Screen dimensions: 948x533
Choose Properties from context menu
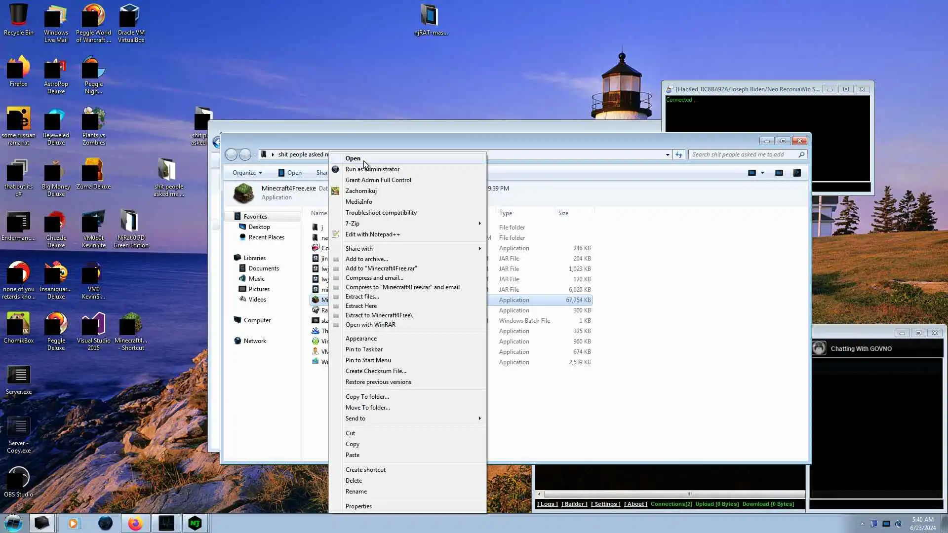[358, 506]
